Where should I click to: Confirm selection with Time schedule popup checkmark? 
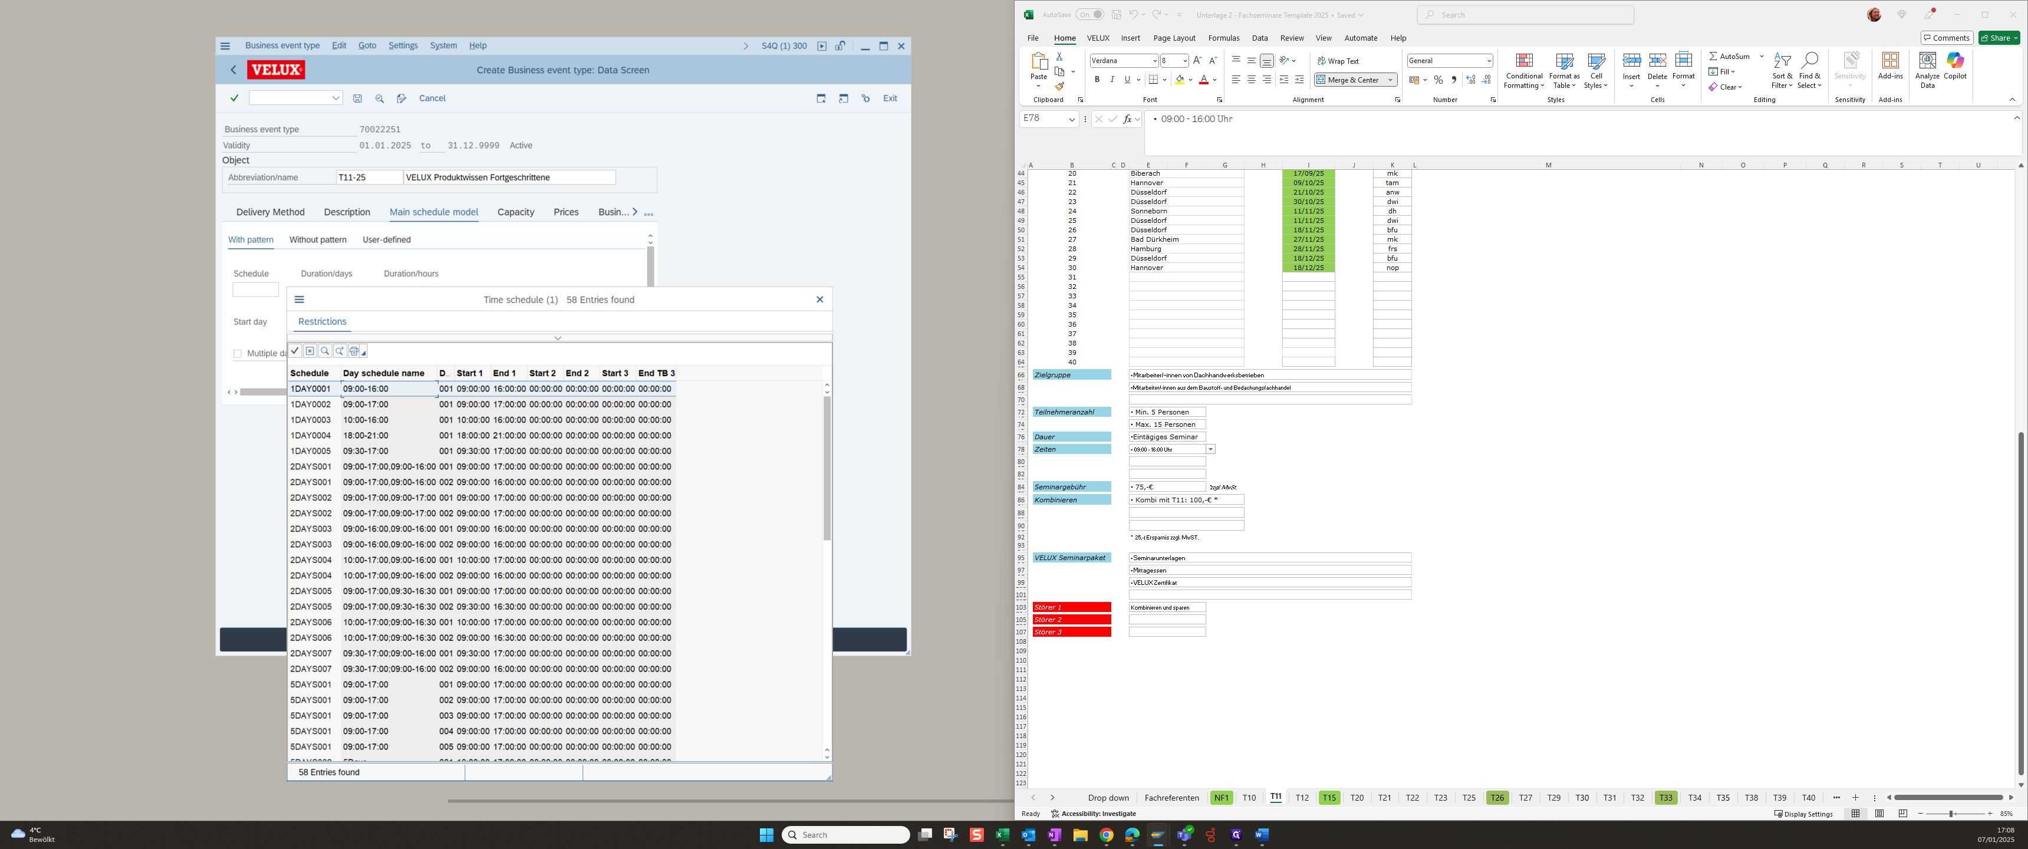coord(295,351)
